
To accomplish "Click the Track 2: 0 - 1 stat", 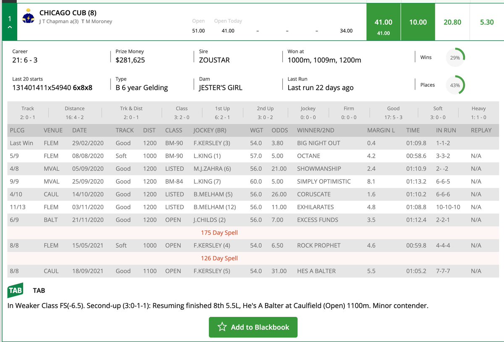I will click(28, 113).
